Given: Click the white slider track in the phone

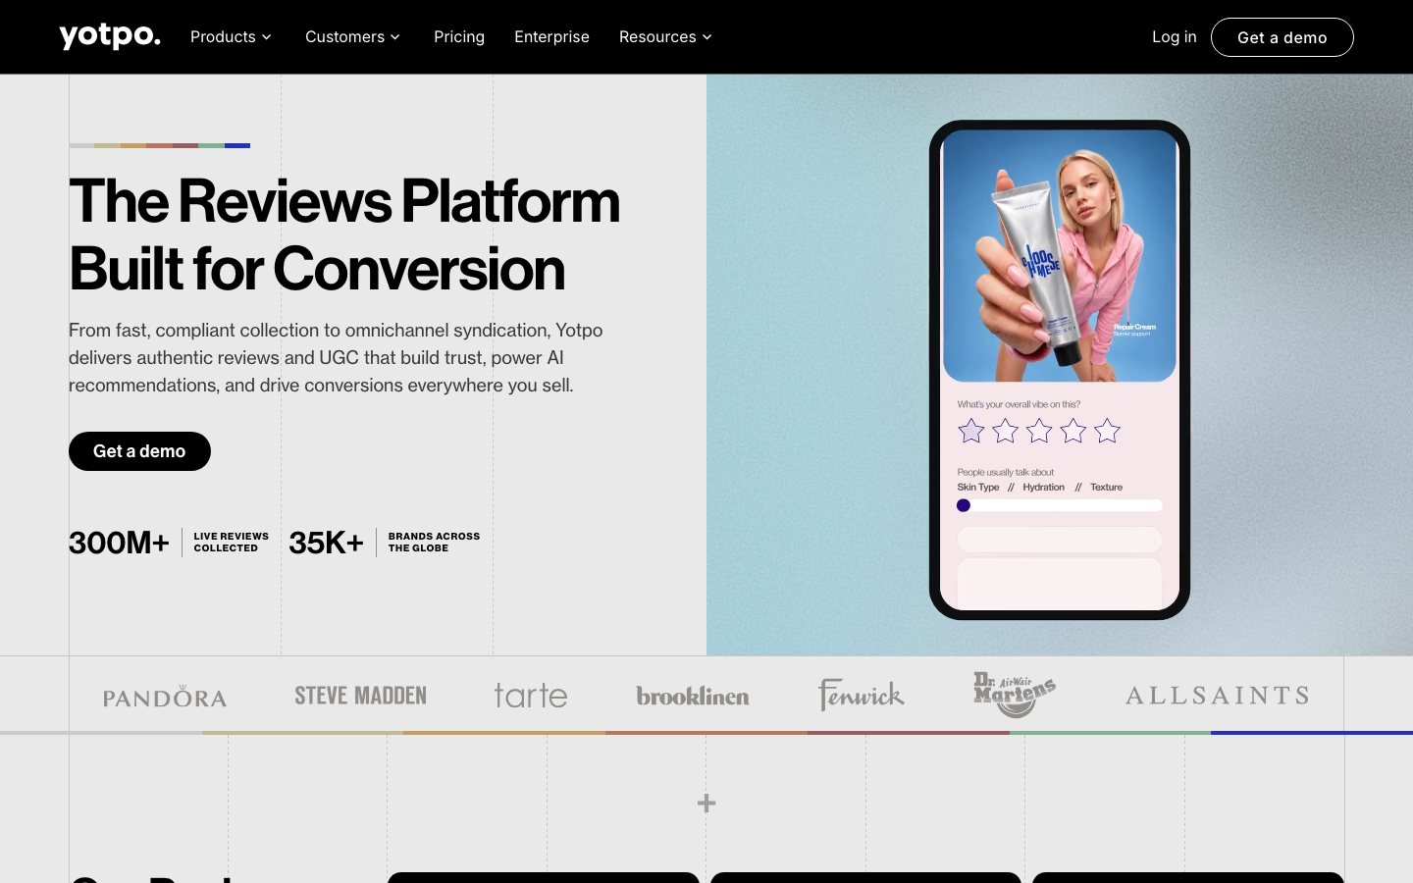Looking at the screenshot, I should [1060, 505].
